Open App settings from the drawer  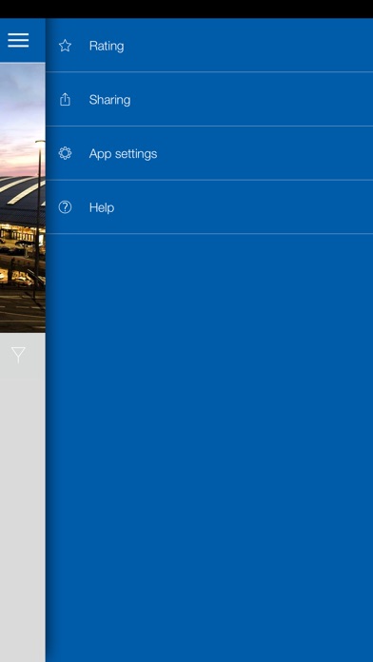[x=209, y=153]
